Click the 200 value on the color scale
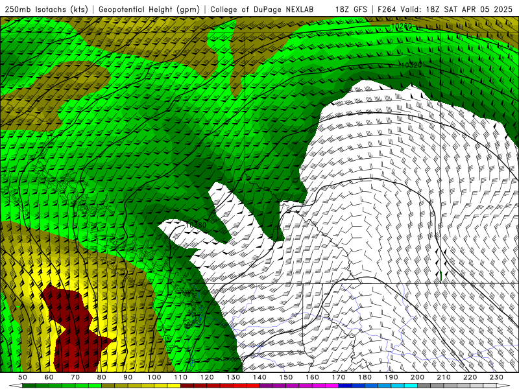Viewport: 519px width, 389px height. pos(417,377)
